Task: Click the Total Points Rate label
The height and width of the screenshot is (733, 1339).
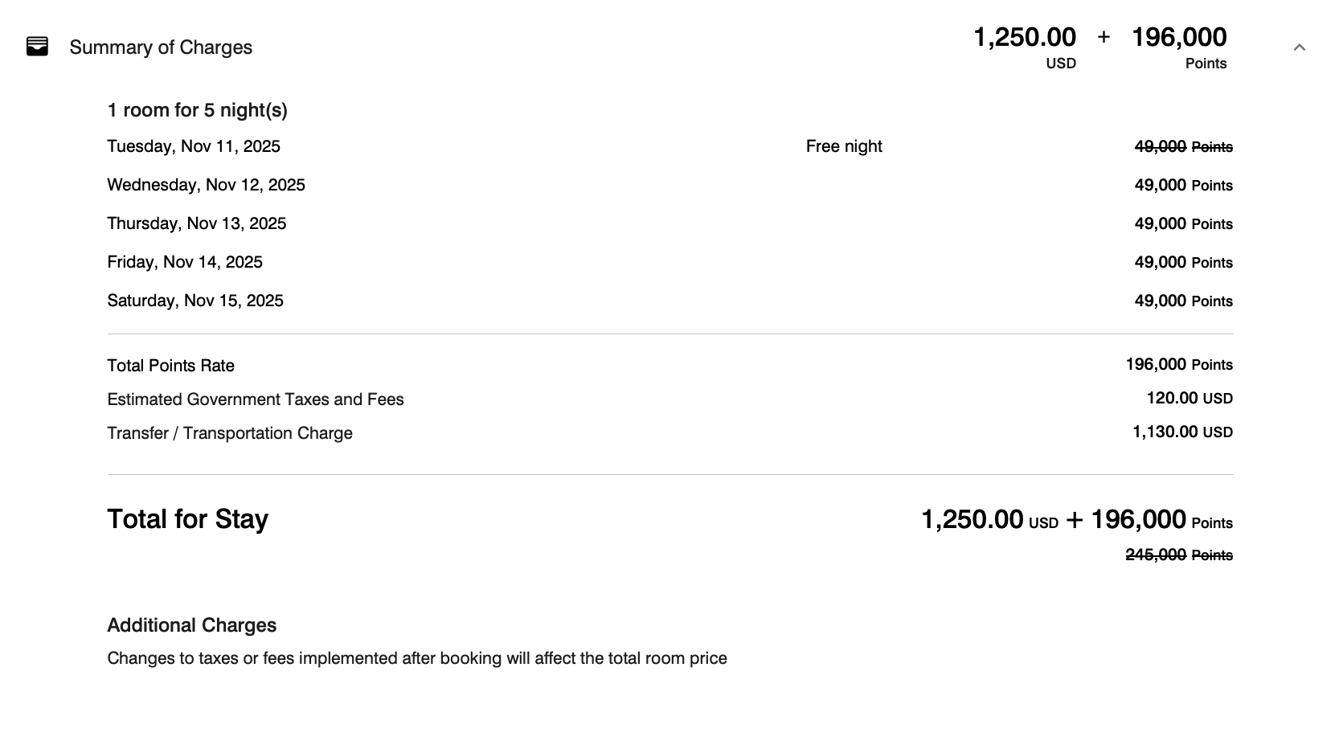Action: (x=170, y=366)
